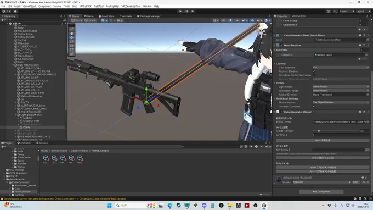Open Cast Shadows dropdown
The image size is (373, 210).
tap(341, 68)
